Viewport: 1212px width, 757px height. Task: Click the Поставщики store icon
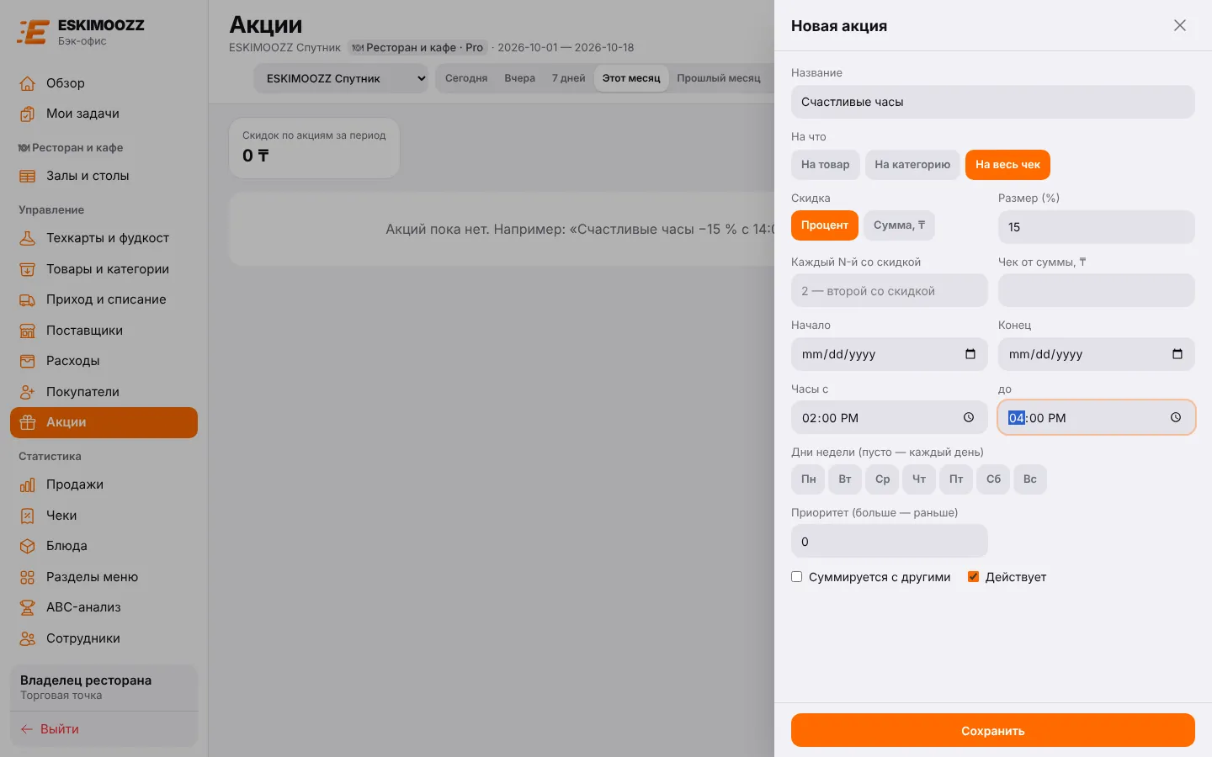click(28, 331)
